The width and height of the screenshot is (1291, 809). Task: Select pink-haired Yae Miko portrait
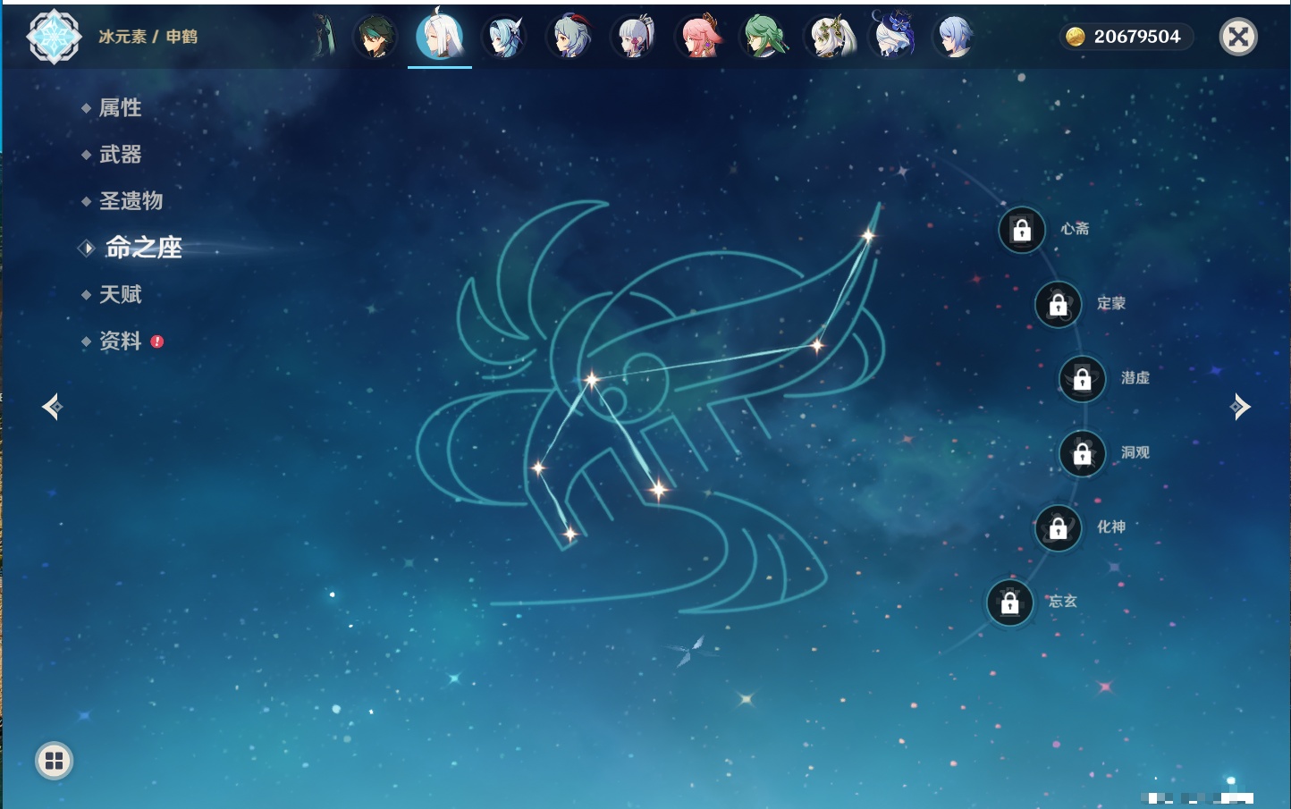click(x=700, y=38)
